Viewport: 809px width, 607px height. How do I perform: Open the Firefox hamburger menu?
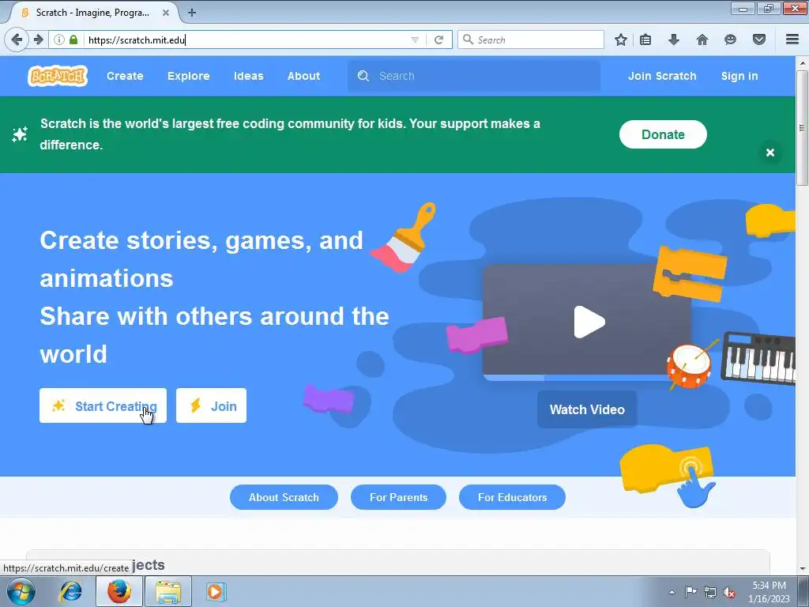point(792,40)
